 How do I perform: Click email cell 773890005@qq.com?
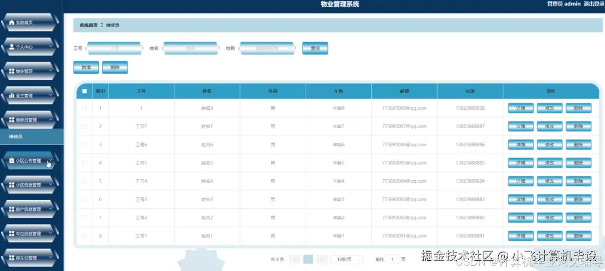point(404,163)
